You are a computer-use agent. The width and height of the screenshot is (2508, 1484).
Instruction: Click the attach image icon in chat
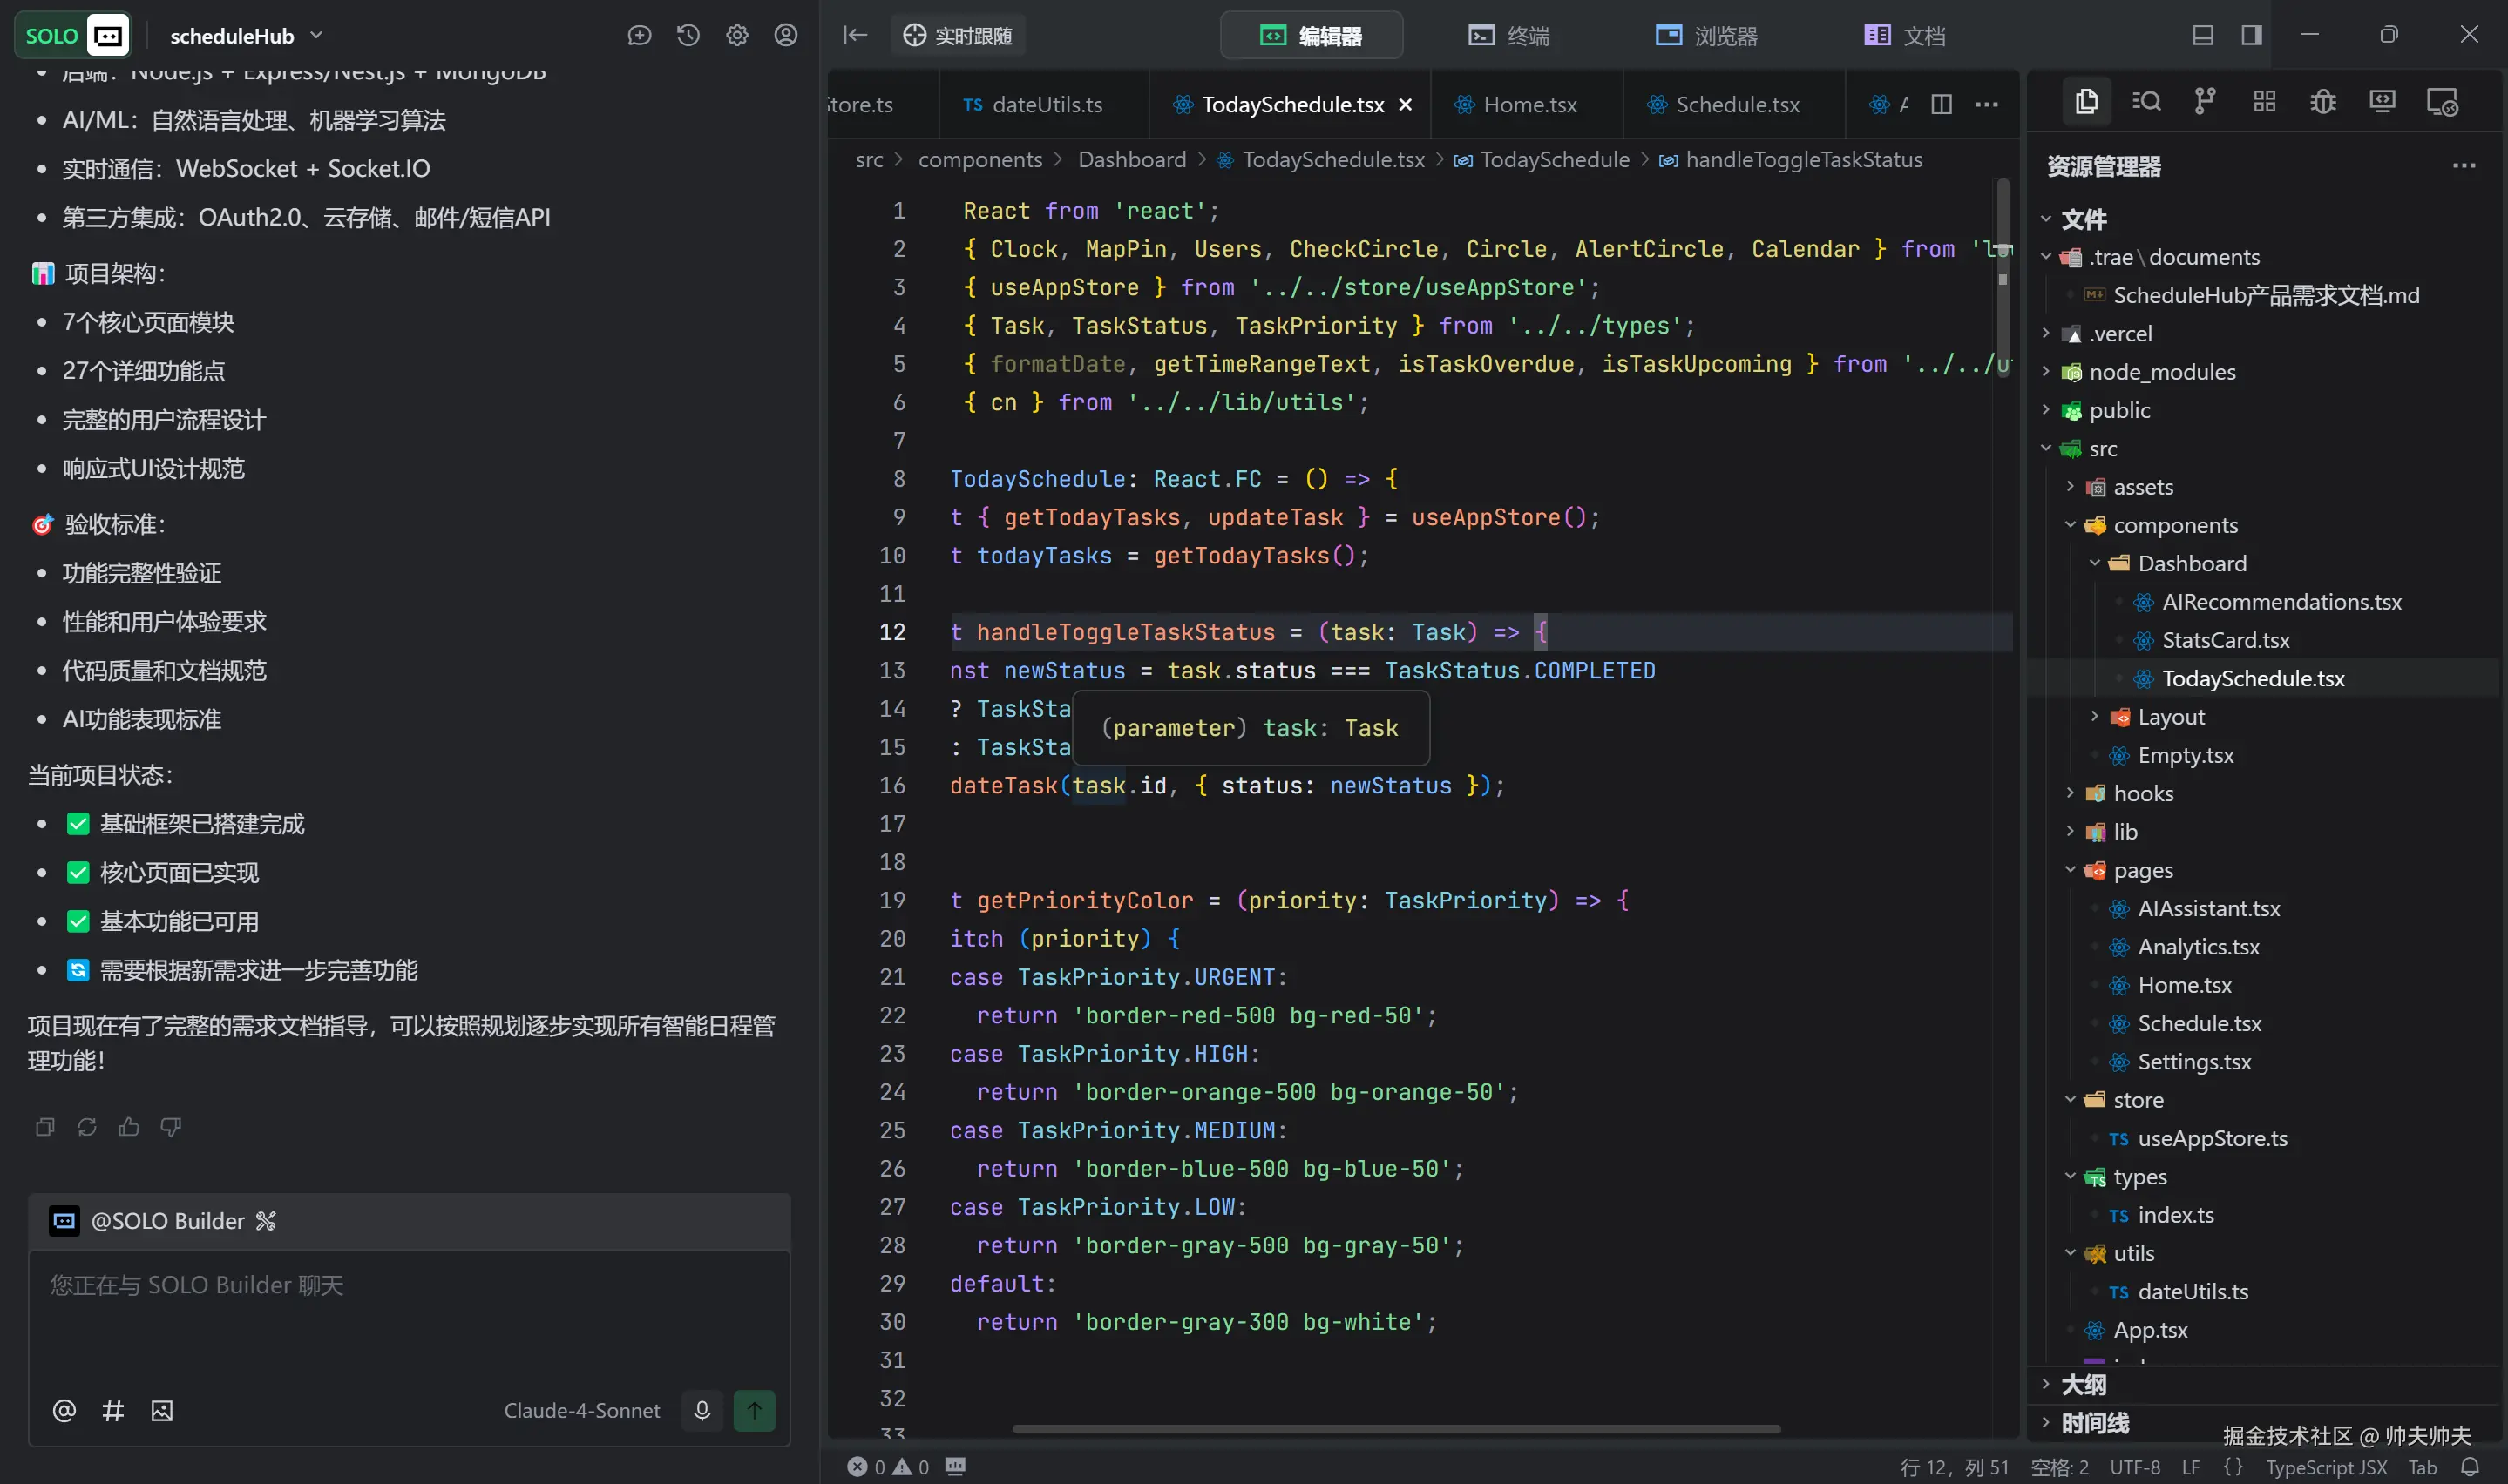(x=162, y=1410)
